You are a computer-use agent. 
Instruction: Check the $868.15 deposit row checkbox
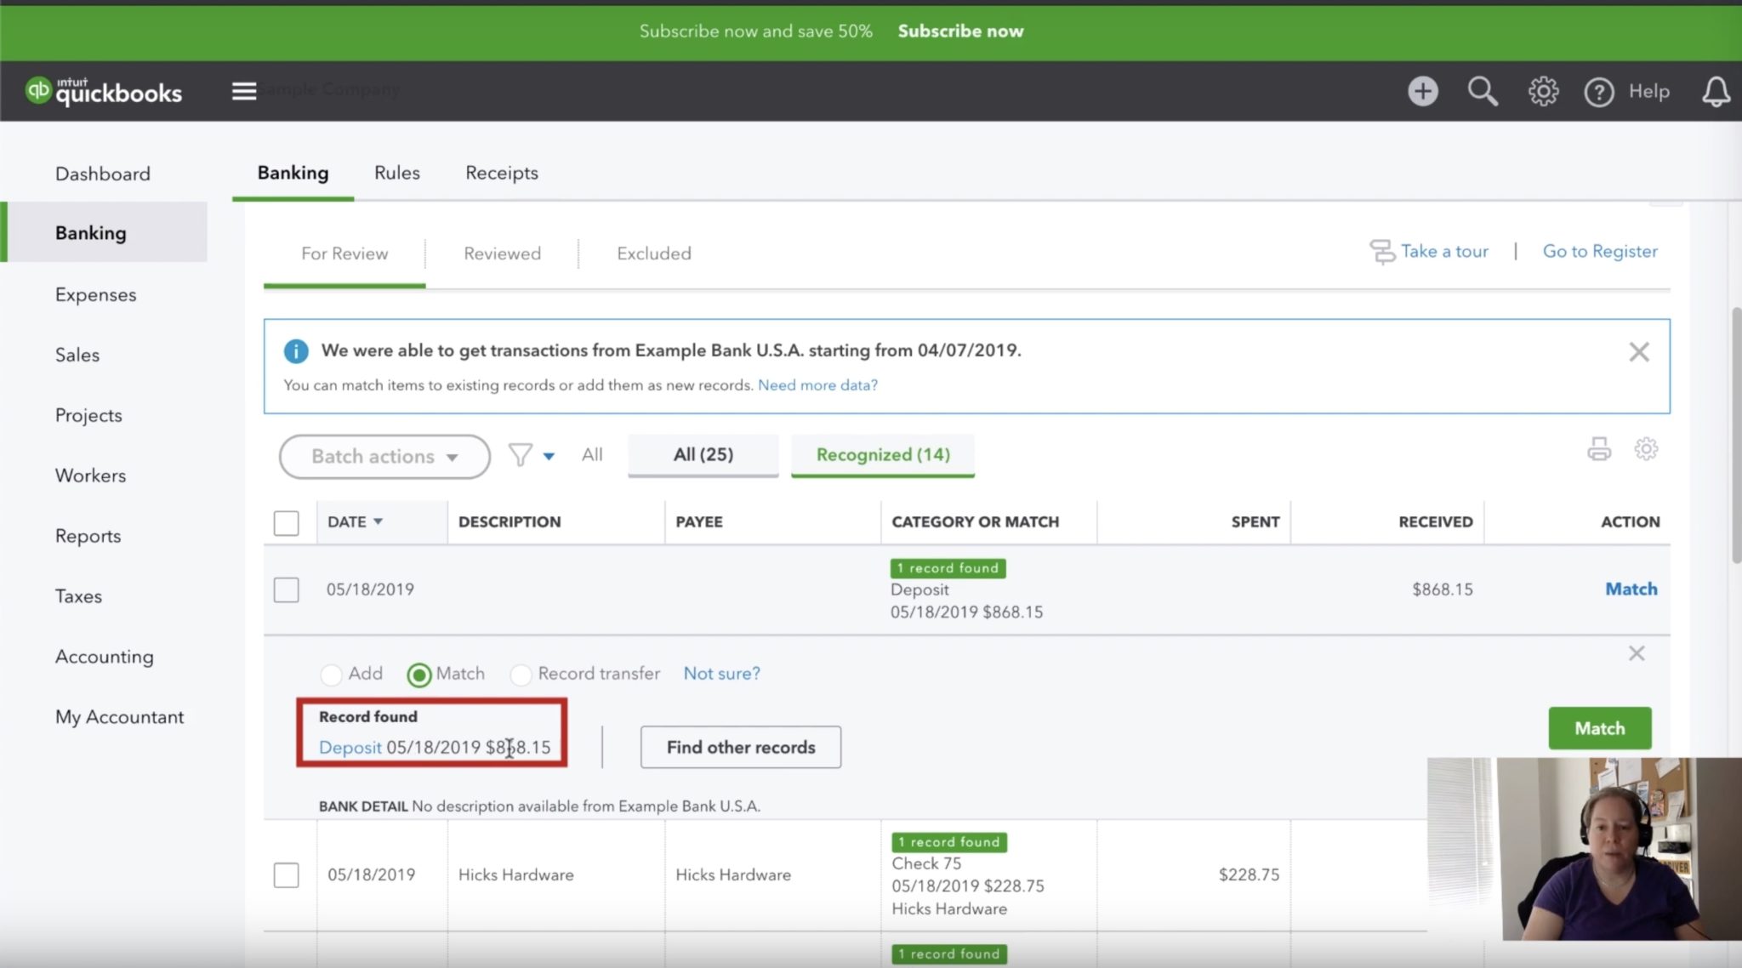click(287, 589)
